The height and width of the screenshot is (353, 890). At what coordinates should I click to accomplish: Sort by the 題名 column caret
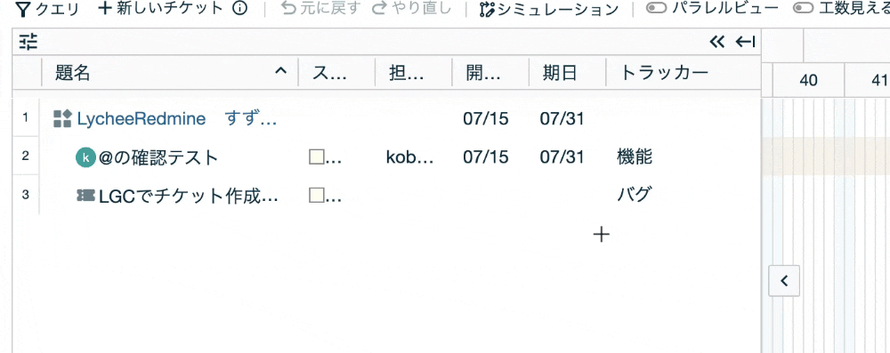point(280,71)
